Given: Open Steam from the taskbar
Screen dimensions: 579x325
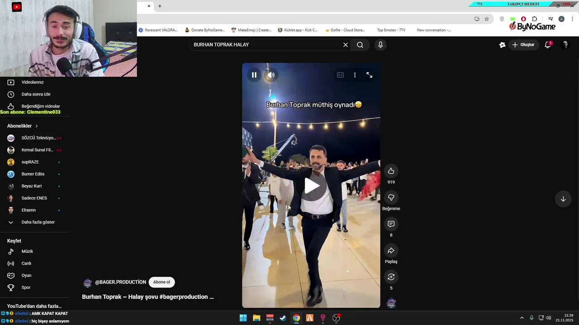Looking at the screenshot, I should [x=283, y=318].
